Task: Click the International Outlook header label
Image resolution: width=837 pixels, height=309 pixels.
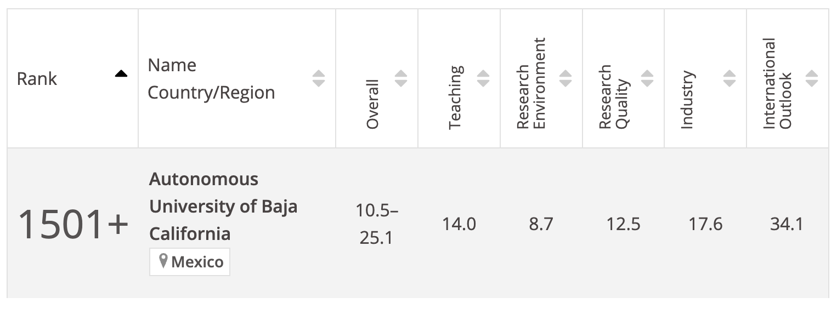Action: 777,83
